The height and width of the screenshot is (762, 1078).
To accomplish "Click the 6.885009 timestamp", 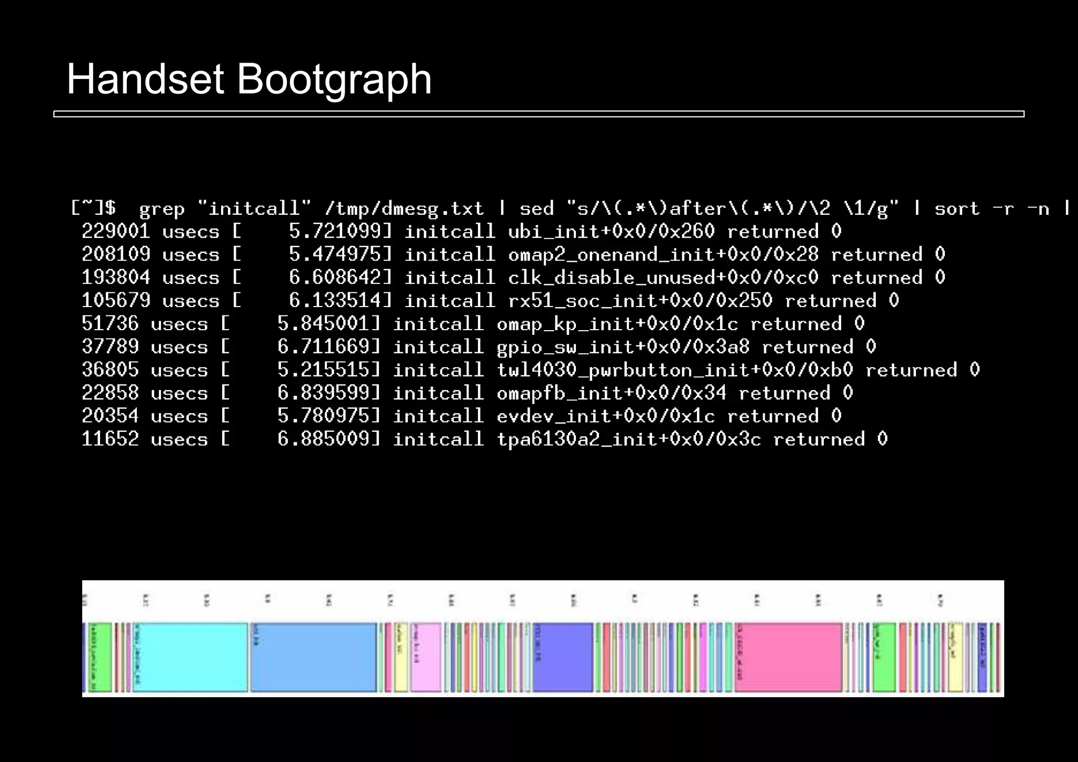I will [x=323, y=439].
